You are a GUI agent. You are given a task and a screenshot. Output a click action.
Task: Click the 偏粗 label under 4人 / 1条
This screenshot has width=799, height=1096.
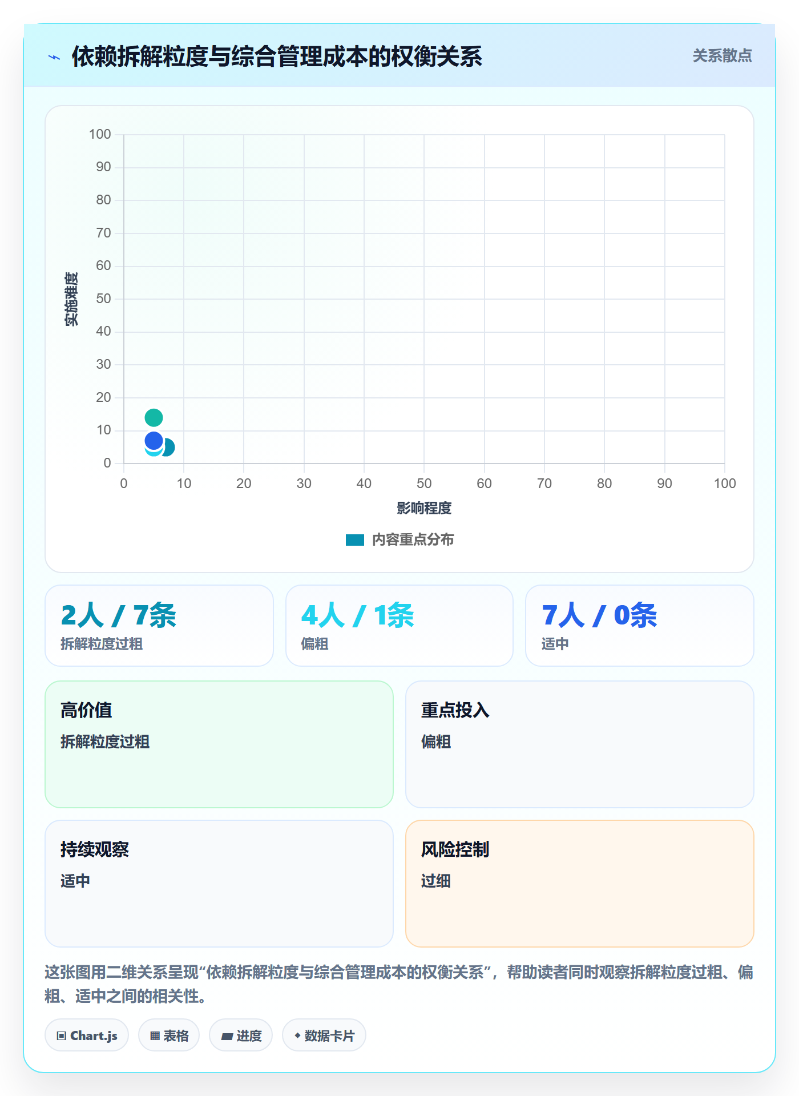tap(314, 644)
